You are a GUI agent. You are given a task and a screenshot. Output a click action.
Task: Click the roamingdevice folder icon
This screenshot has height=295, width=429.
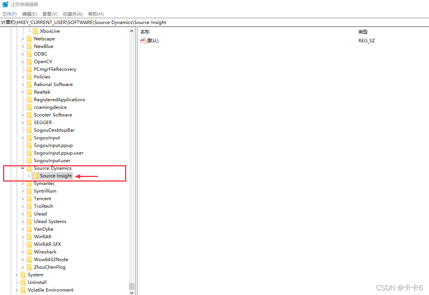point(29,107)
